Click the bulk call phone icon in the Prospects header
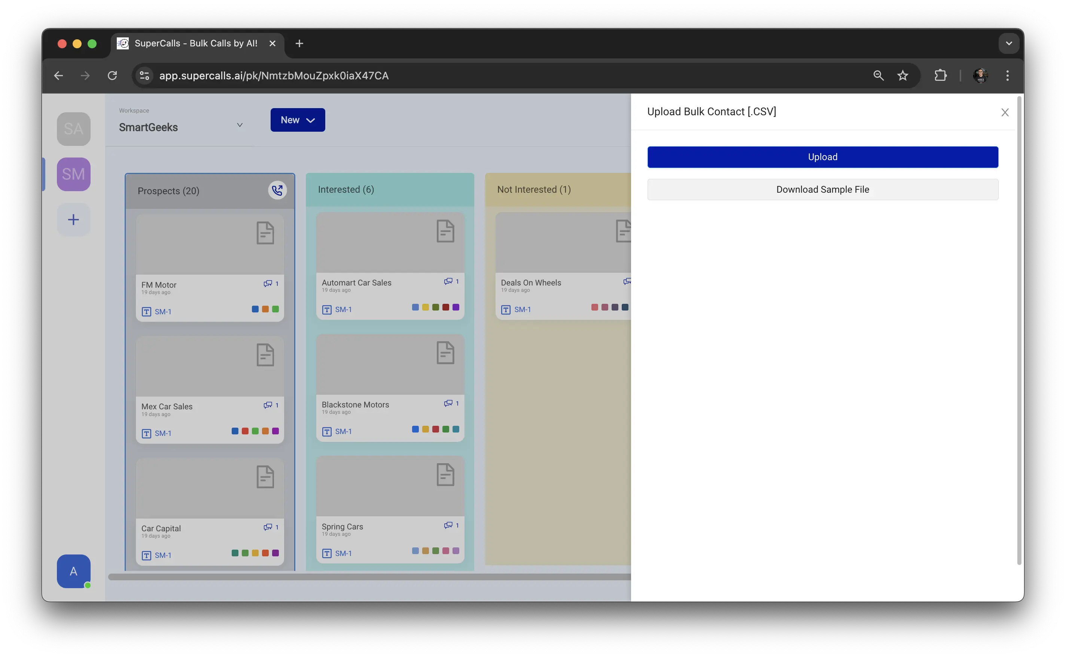Screen dimensions: 1066x657 [277, 190]
